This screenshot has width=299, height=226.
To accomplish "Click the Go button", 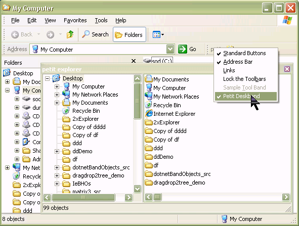I will [187, 49].
